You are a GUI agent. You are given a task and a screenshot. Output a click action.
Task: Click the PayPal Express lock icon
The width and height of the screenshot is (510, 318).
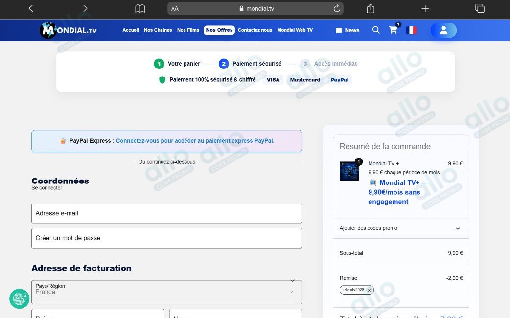tap(63, 141)
